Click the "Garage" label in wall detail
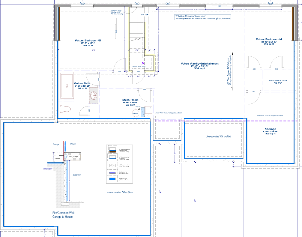 pyautogui.click(x=56, y=144)
